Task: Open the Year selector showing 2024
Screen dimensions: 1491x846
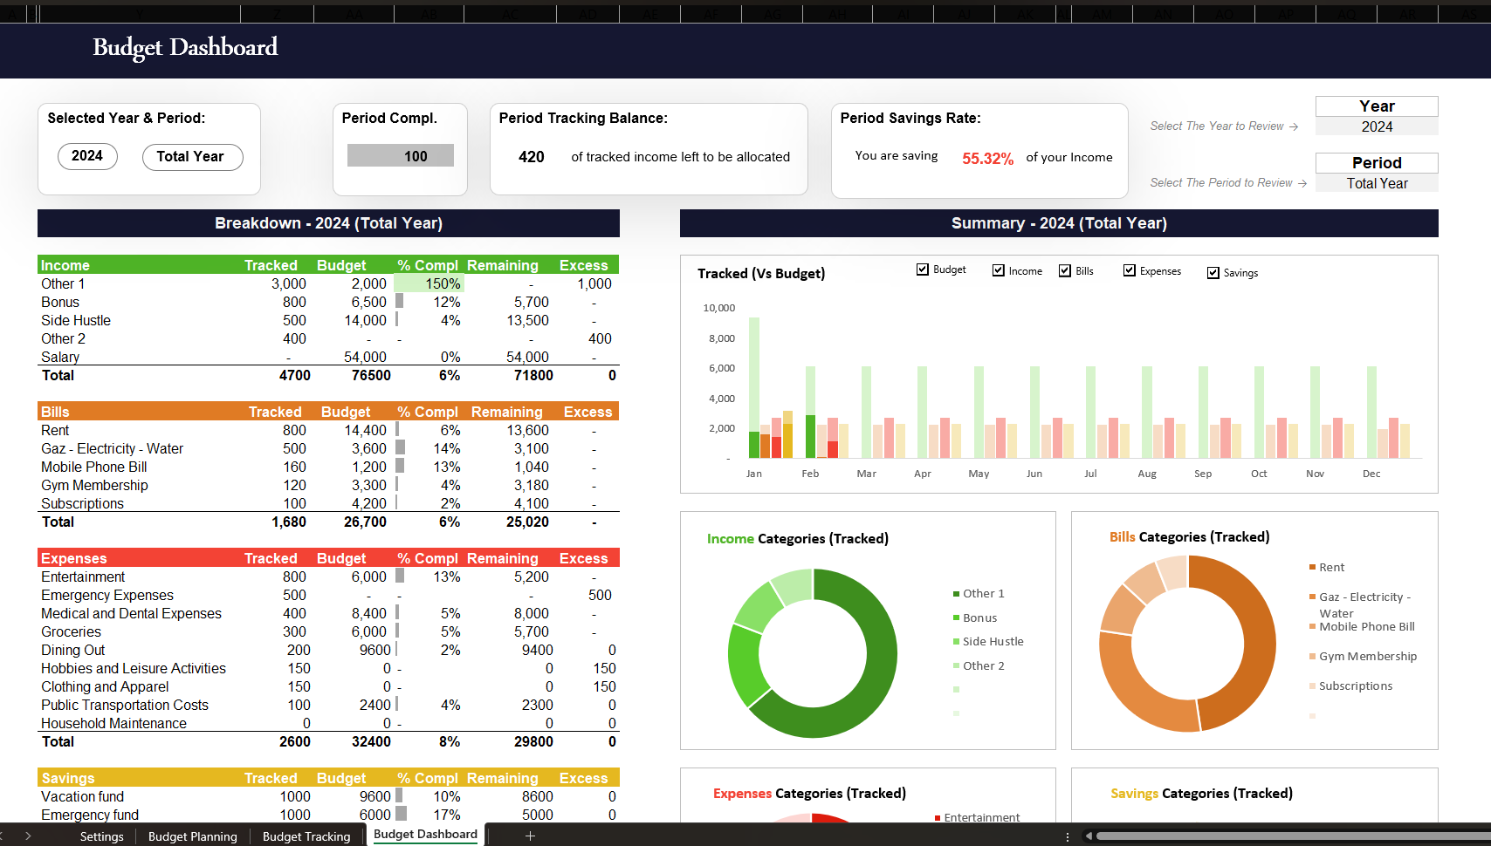Action: tap(1377, 126)
